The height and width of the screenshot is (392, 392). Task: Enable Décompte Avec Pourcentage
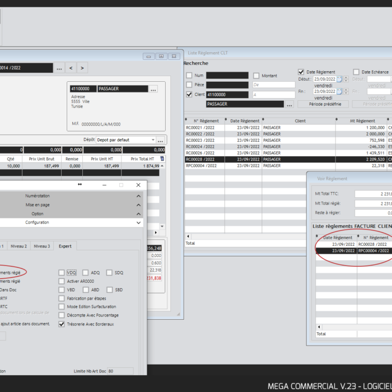coord(62,315)
